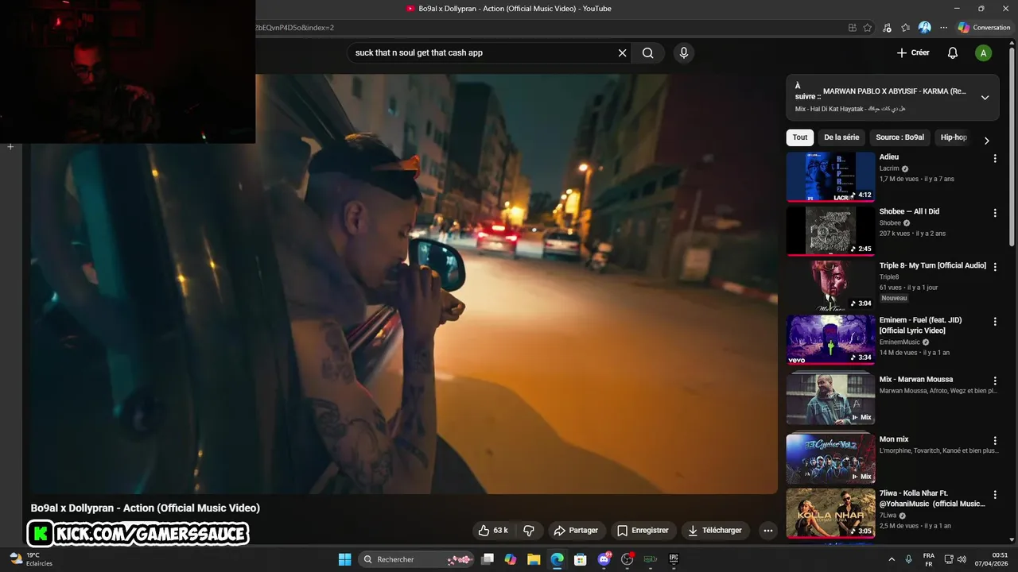Click the taskbar Rechercher search box
This screenshot has width=1018, height=572.
[416, 559]
